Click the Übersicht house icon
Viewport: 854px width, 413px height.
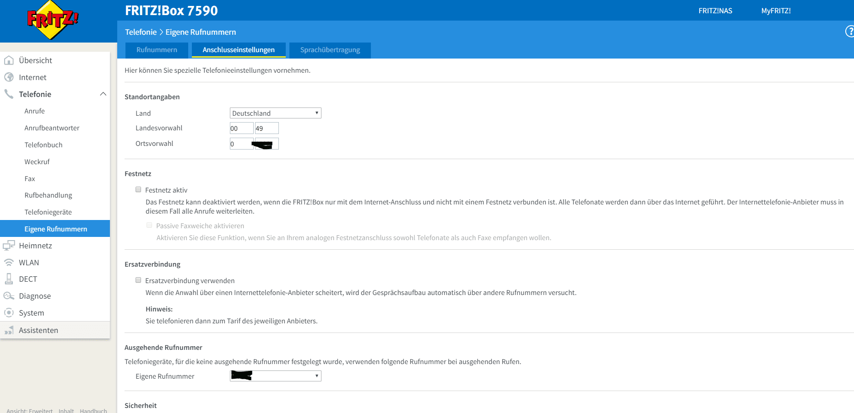[x=9, y=60]
